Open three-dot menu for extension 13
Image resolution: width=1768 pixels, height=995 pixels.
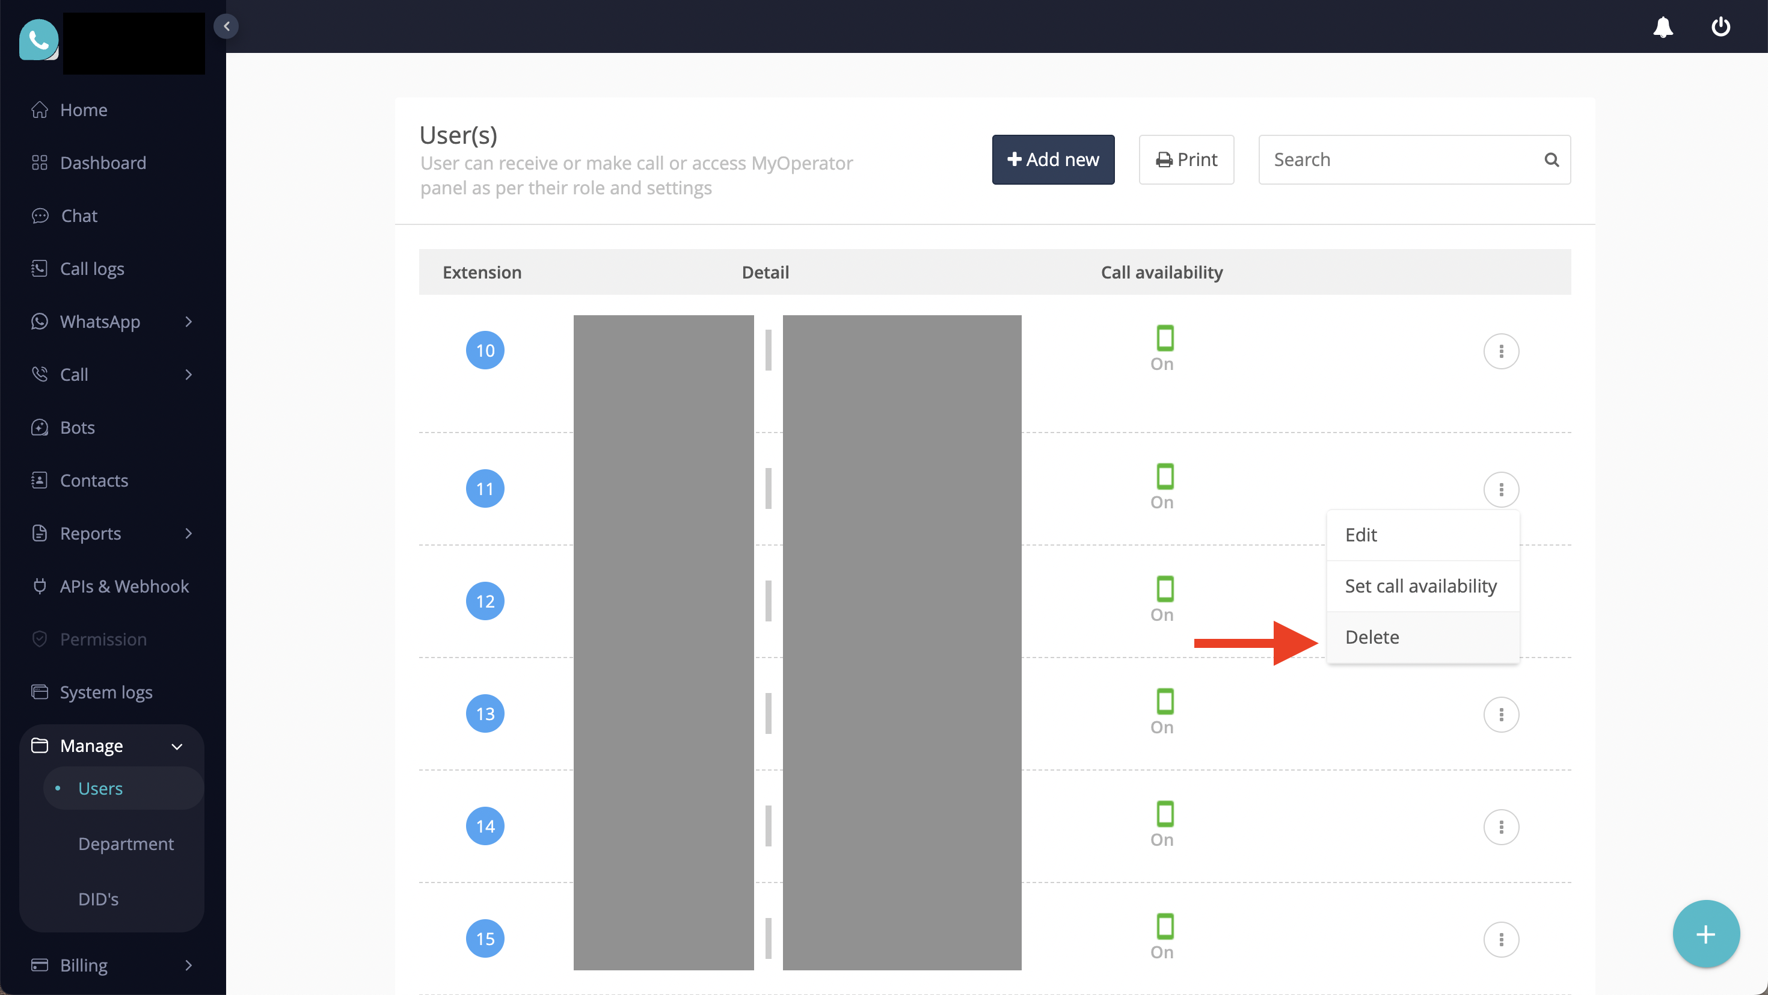(1500, 714)
